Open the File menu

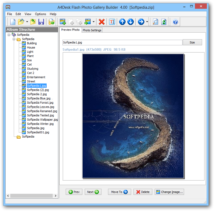point(10,14)
